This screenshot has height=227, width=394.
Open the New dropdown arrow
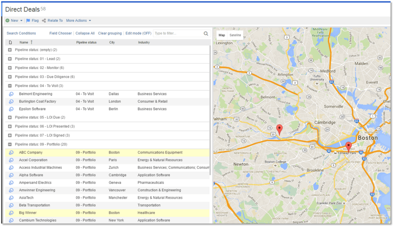click(21, 21)
